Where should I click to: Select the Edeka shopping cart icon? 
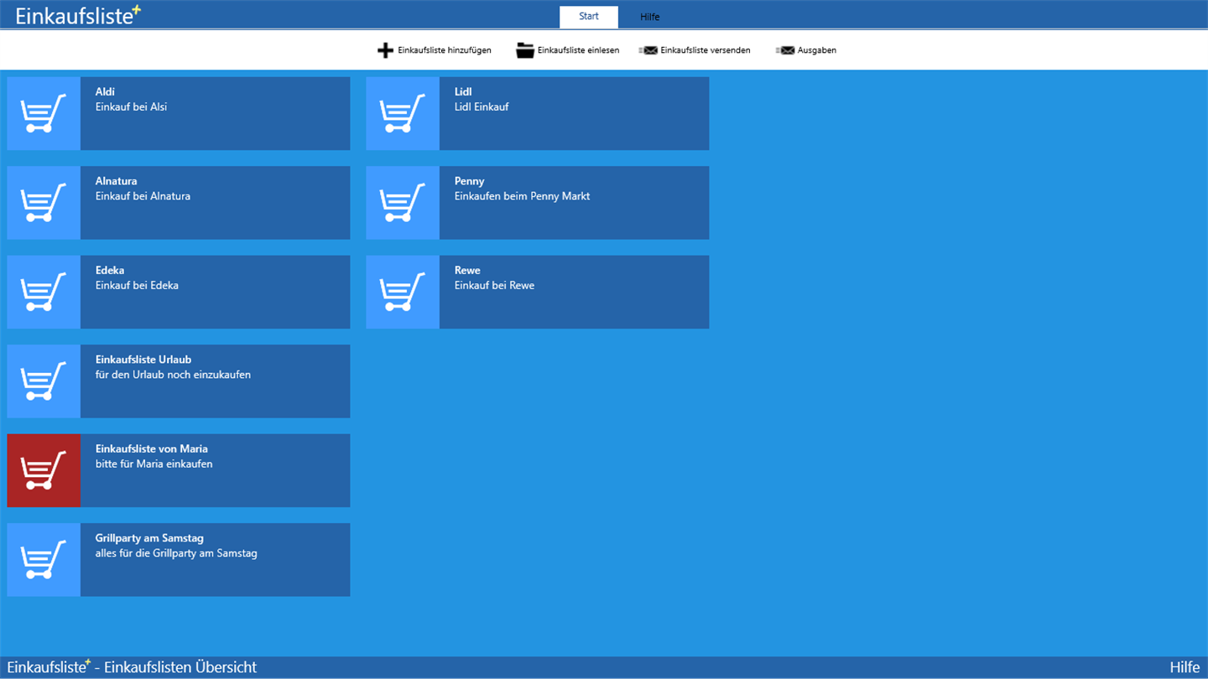pos(44,293)
